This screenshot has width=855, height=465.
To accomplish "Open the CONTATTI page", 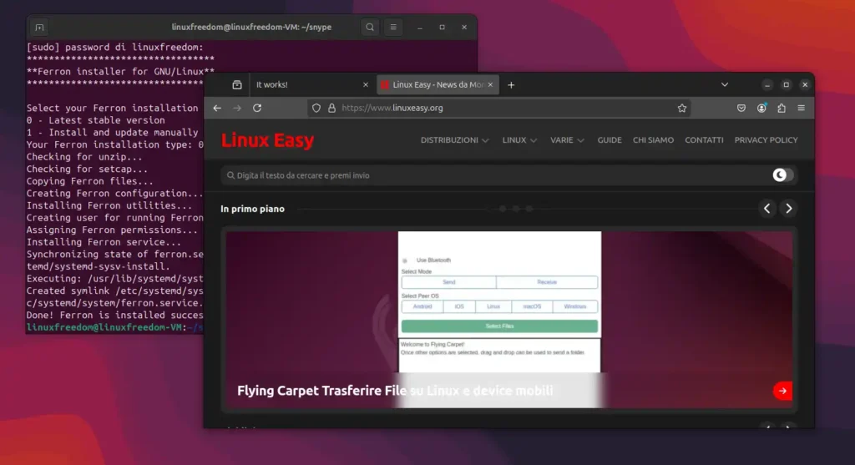I will coord(704,140).
